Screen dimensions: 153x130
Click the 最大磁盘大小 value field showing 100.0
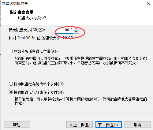pos(64,30)
